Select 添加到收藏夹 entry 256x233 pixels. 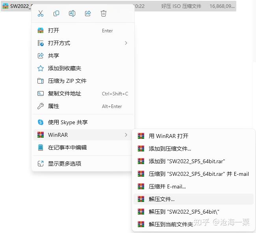pyautogui.click(x=83, y=68)
